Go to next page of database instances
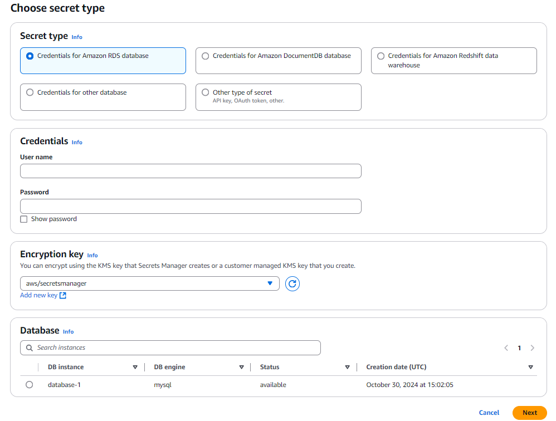This screenshot has width=556, height=421. click(x=533, y=348)
